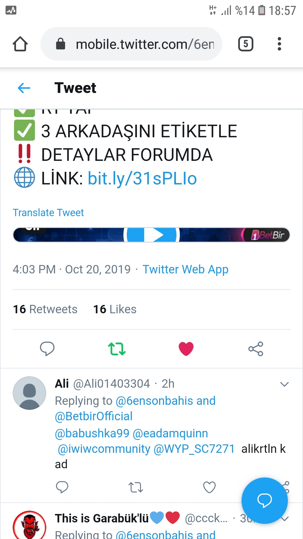Image resolution: width=303 pixels, height=539 pixels.
Task: Open browser home page icon
Action: pyautogui.click(x=20, y=44)
